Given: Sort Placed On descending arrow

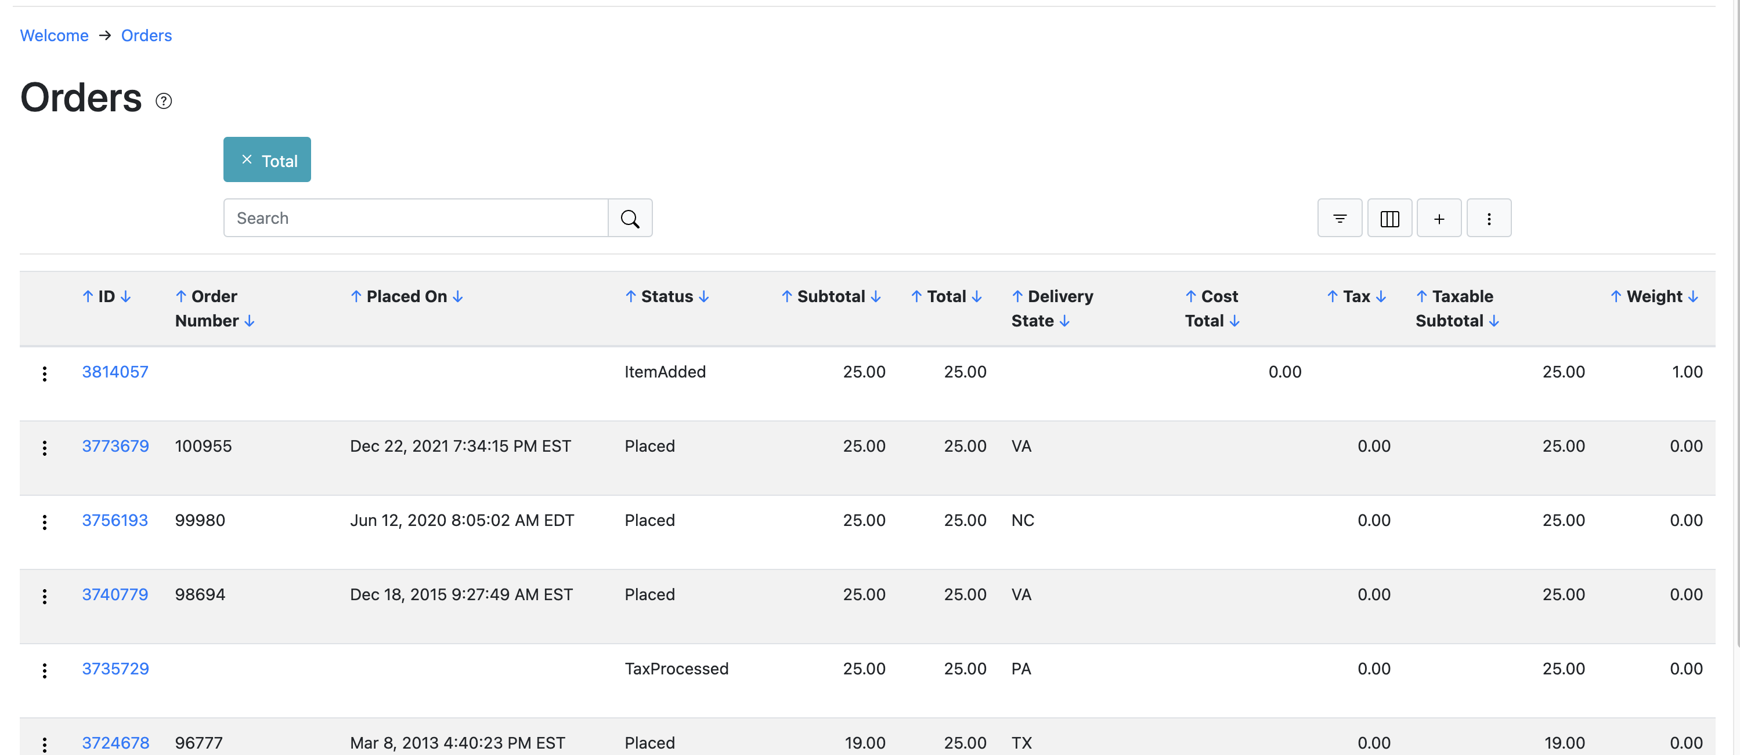Looking at the screenshot, I should 458,296.
